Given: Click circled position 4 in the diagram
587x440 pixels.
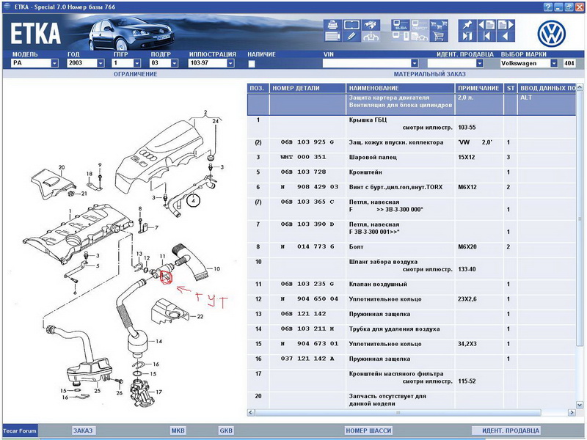Looking at the screenshot, I should pos(193,200).
